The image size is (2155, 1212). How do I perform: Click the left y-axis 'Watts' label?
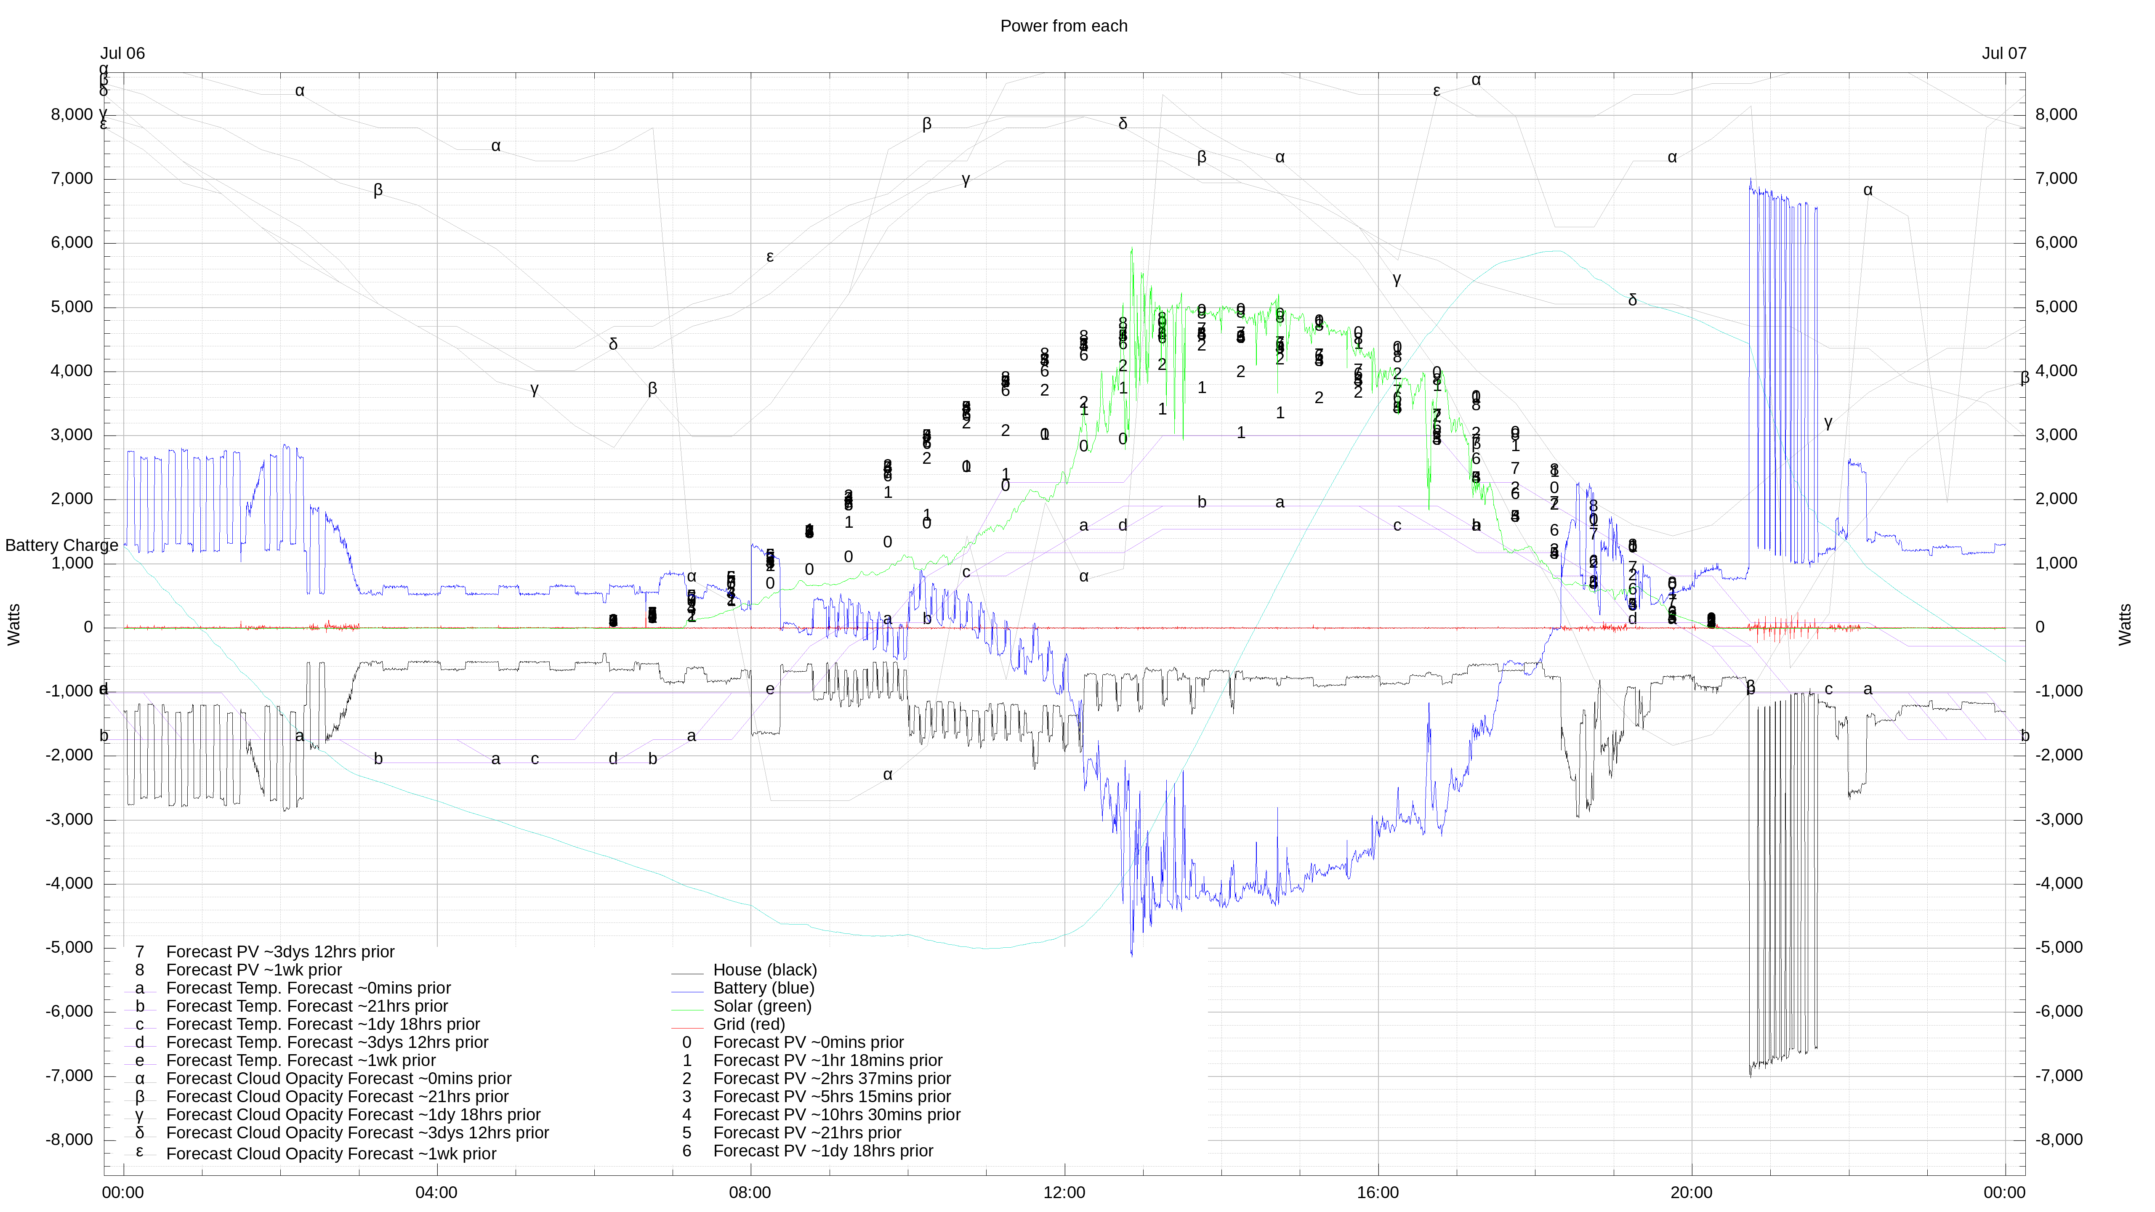click(x=14, y=625)
